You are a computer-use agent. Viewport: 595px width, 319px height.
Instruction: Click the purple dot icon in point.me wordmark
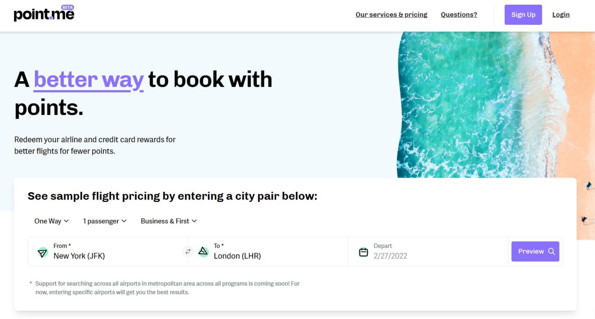(50, 17)
